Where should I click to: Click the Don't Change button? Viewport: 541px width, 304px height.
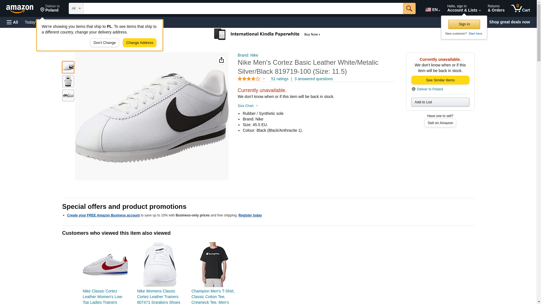[105, 43]
